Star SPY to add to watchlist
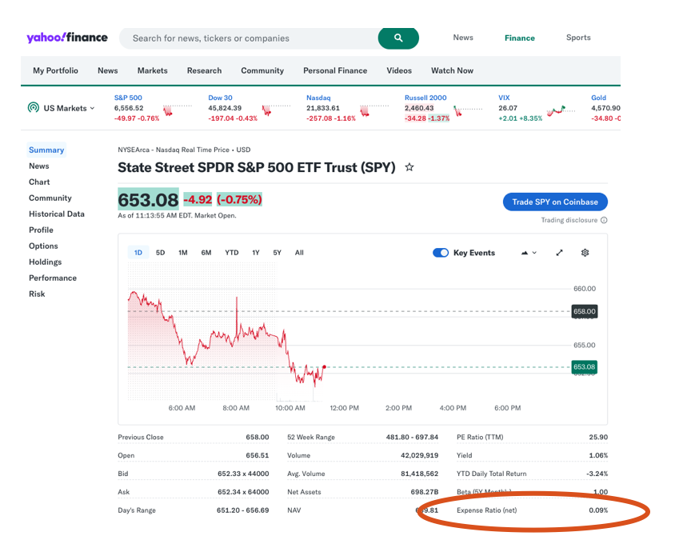Screen dimensions: 675x556 pos(409,168)
